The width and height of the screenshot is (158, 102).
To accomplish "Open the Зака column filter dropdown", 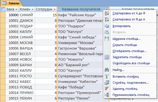I will tap(16, 9).
